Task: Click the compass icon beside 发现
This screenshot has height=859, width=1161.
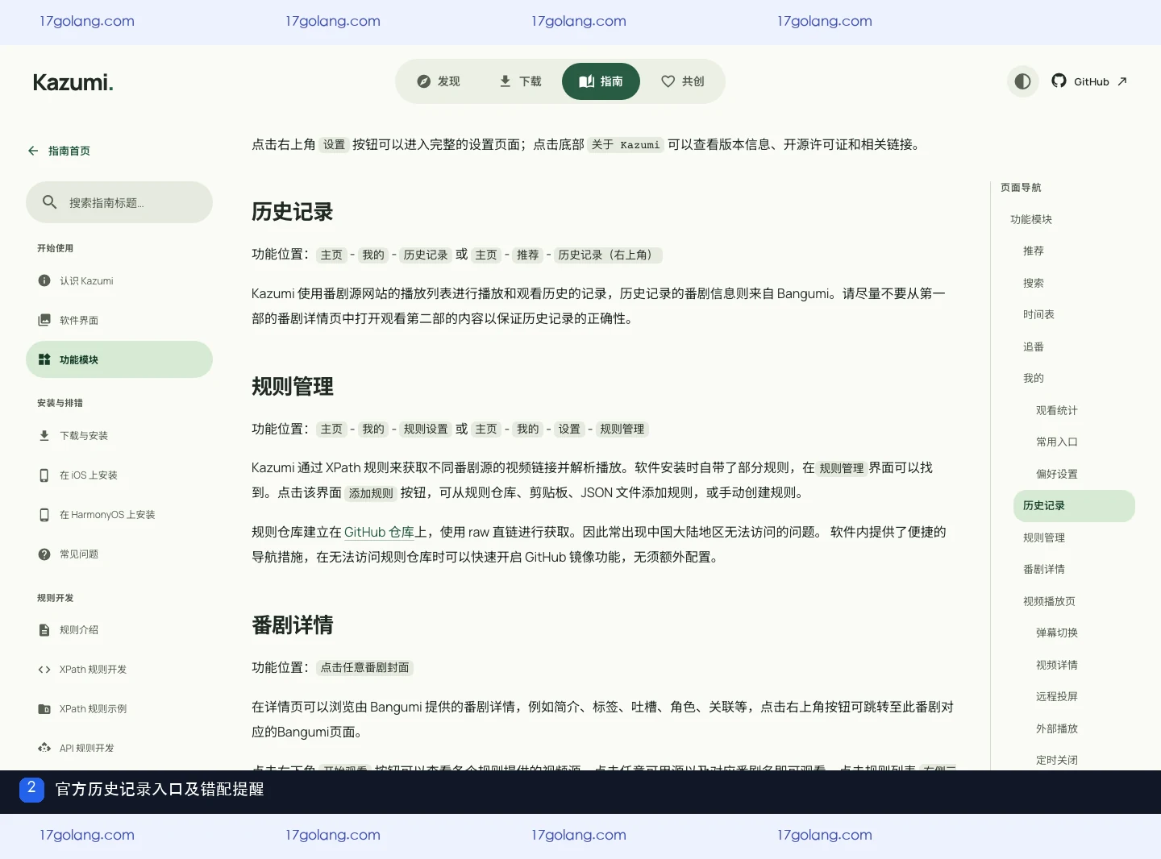Action: (x=423, y=81)
